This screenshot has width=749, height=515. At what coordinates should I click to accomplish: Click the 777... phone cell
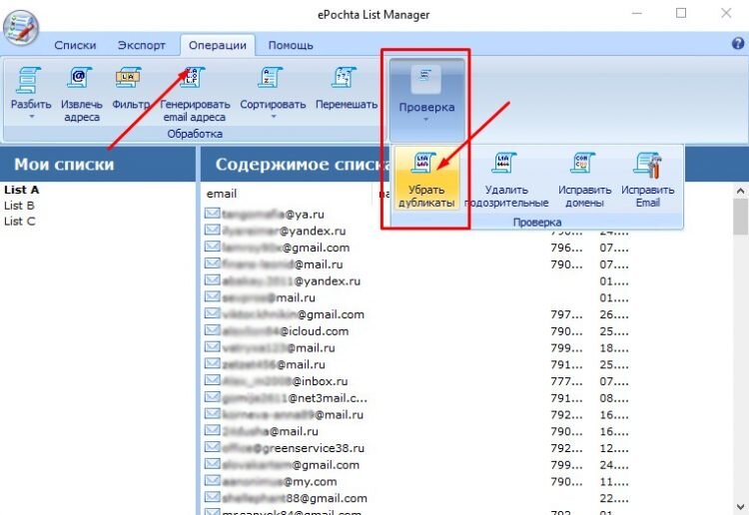[x=566, y=381]
